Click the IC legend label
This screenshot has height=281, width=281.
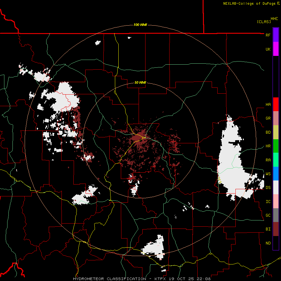[268, 201]
